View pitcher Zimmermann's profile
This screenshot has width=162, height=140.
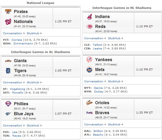point(23,44)
